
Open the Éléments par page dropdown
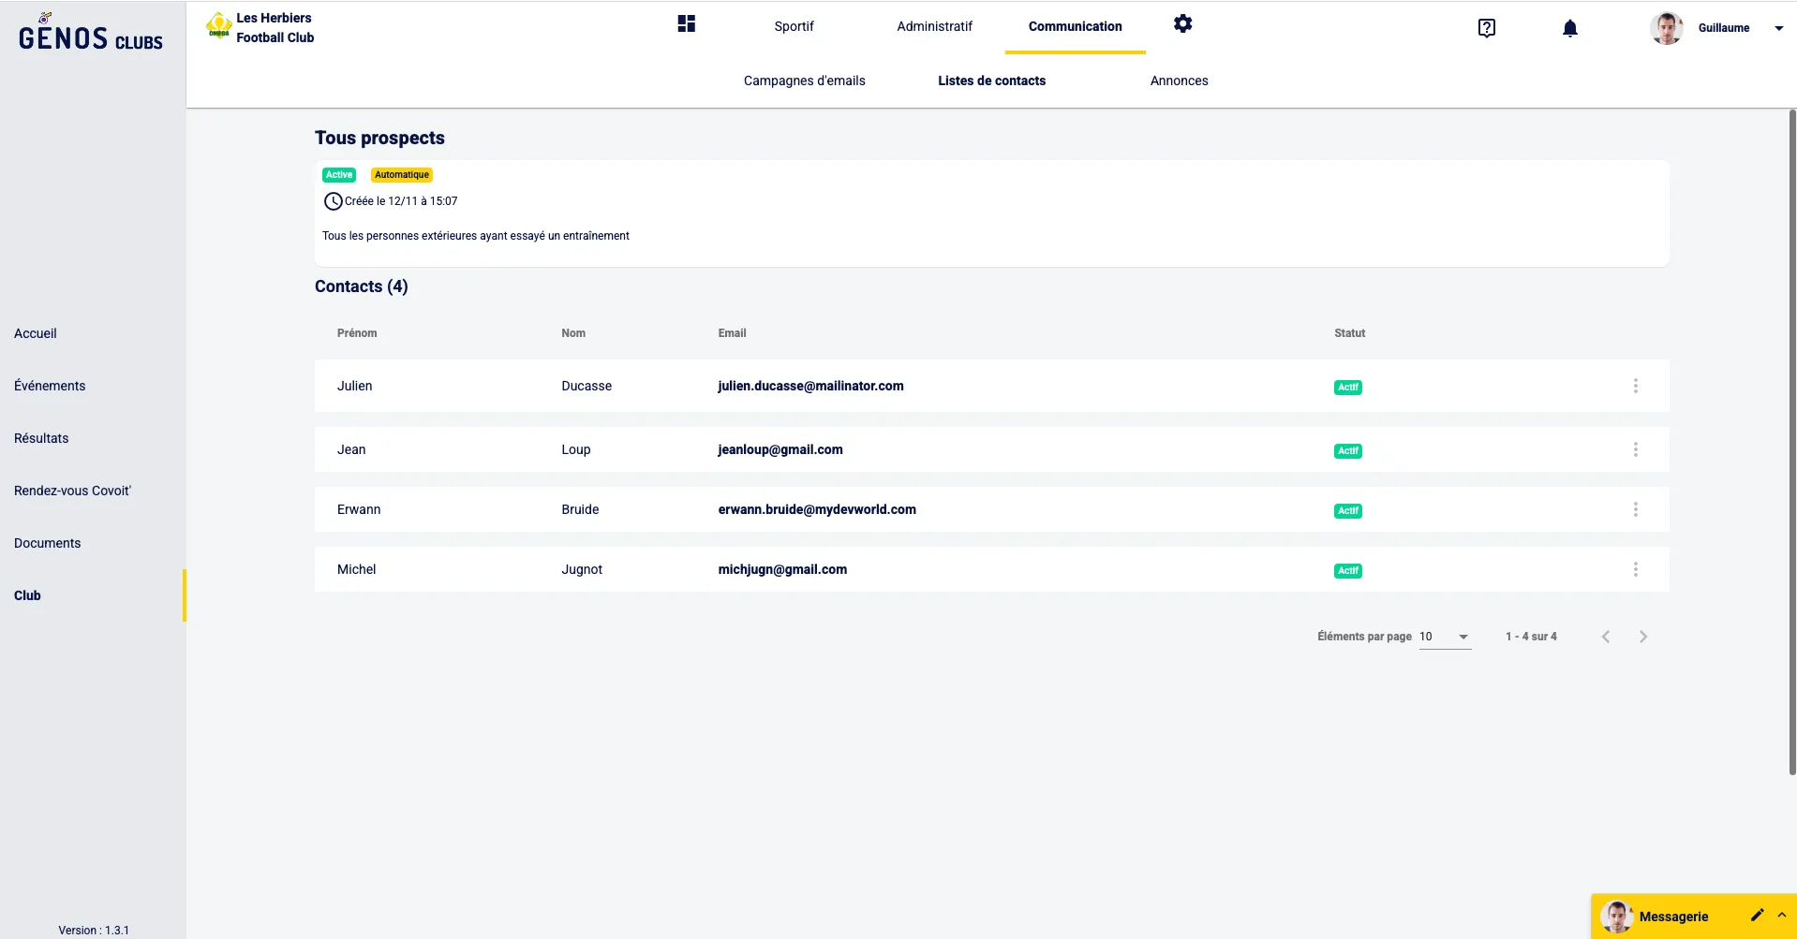[x=1445, y=637]
